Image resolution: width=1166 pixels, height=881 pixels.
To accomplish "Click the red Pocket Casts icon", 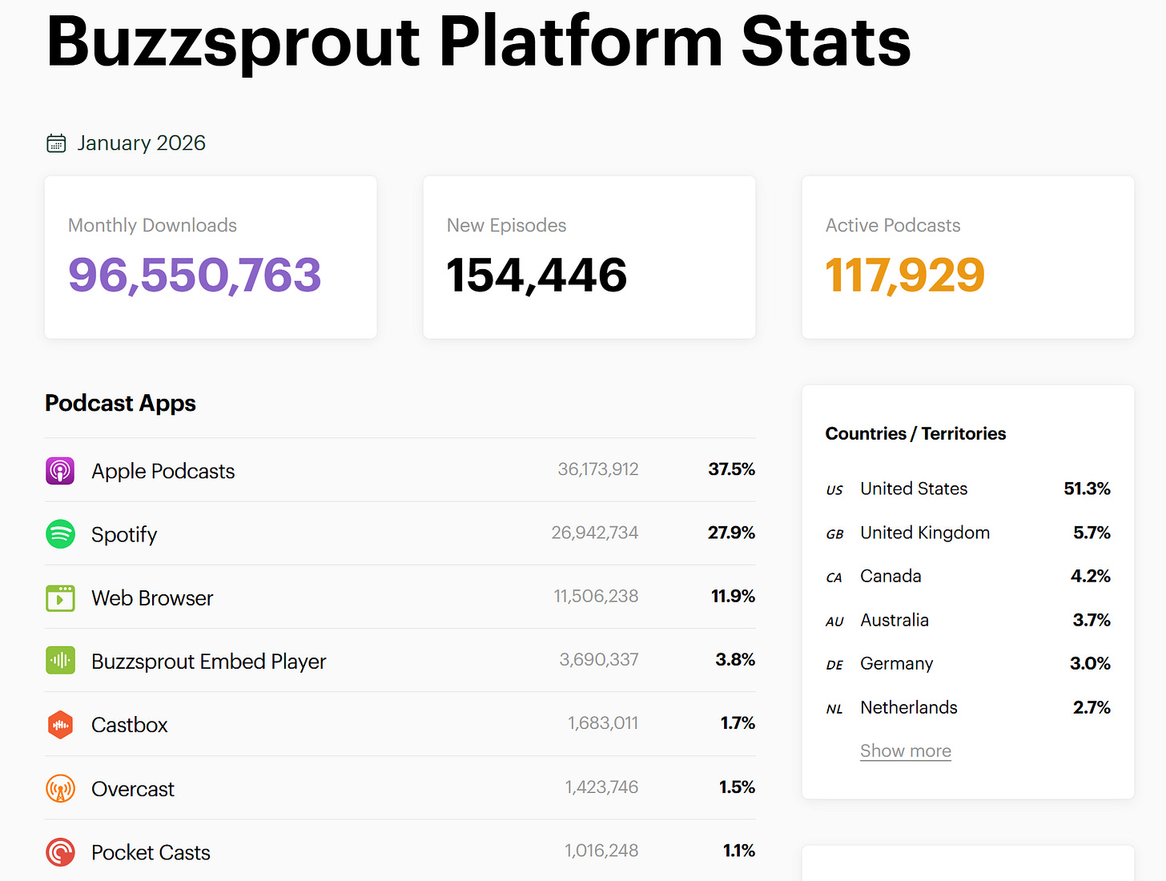I will (x=60, y=852).
